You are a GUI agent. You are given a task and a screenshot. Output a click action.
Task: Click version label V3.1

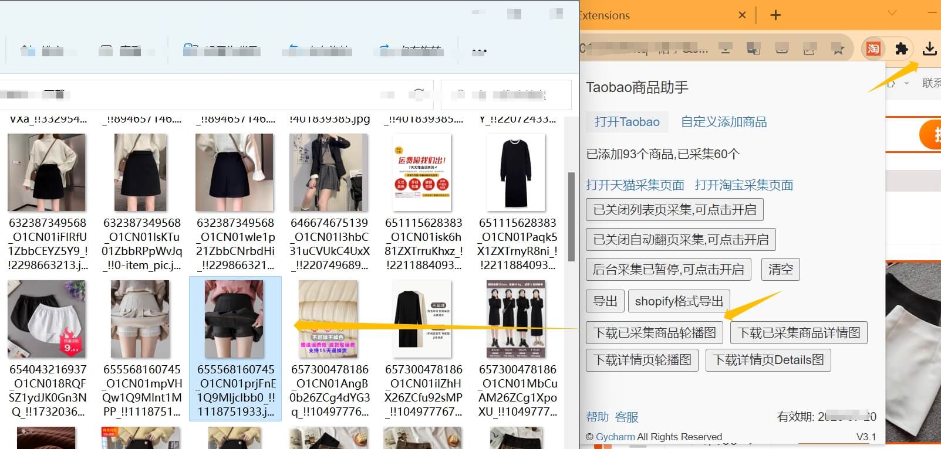866,437
